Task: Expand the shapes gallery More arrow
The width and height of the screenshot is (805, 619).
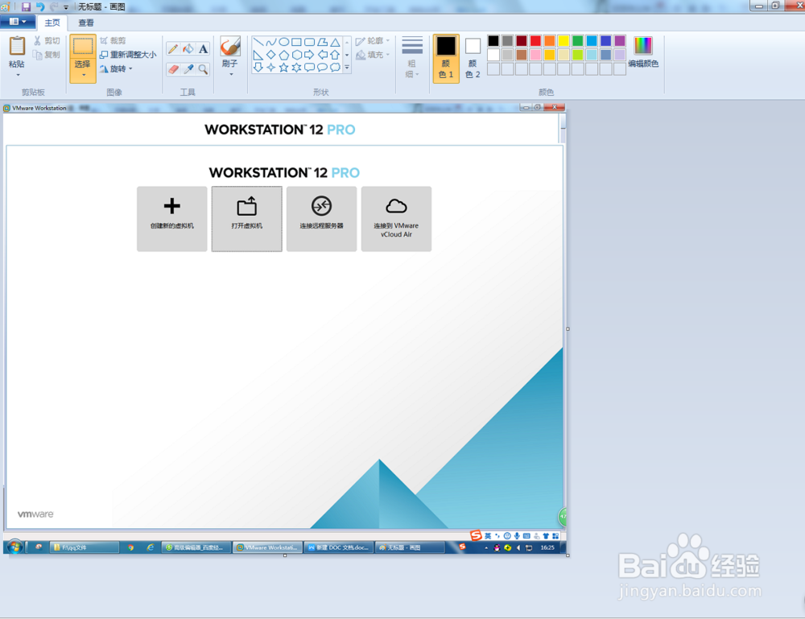Action: [x=347, y=68]
